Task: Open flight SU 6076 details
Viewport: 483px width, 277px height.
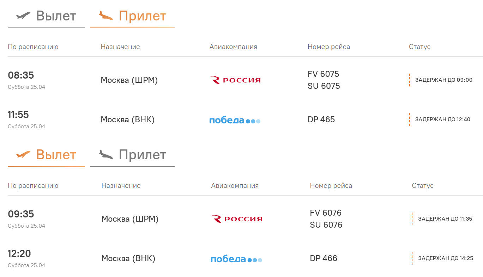Action: [x=326, y=225]
